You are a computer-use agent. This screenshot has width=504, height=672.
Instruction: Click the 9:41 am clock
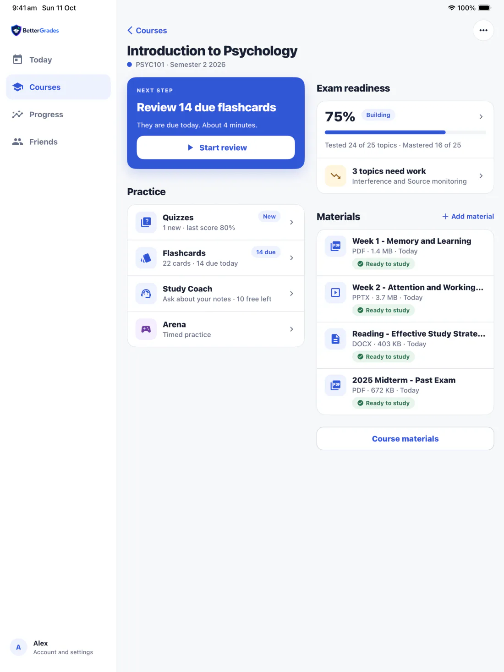(25, 8)
